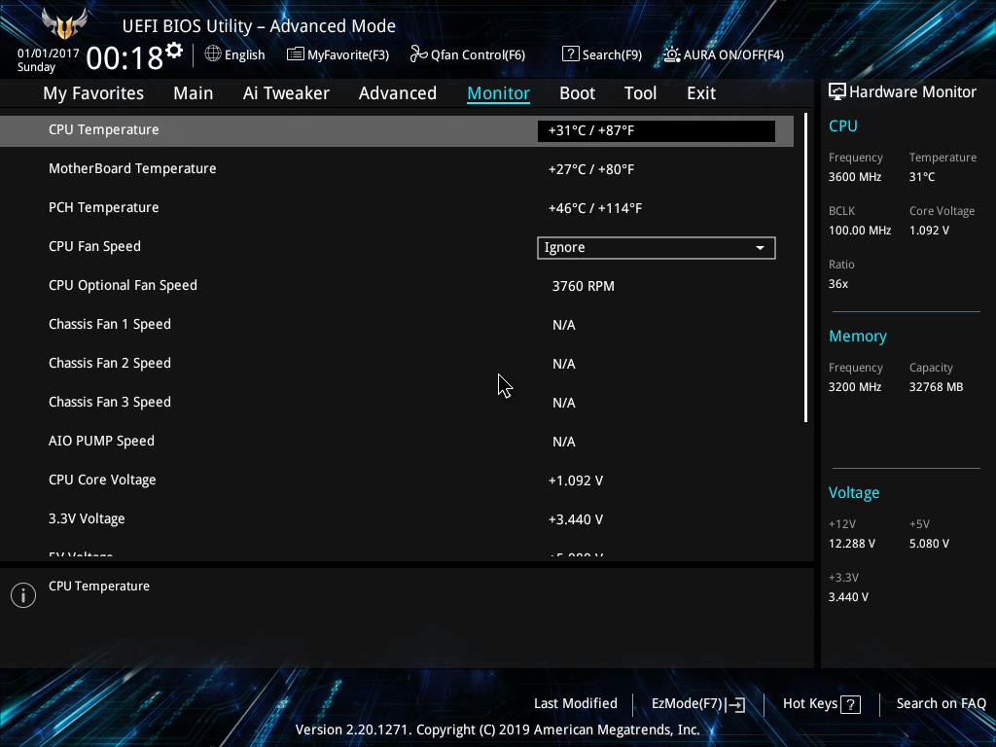The width and height of the screenshot is (996, 747).
Task: Expand CPU Fan Speed Ignore dropdown
Action: click(x=657, y=248)
